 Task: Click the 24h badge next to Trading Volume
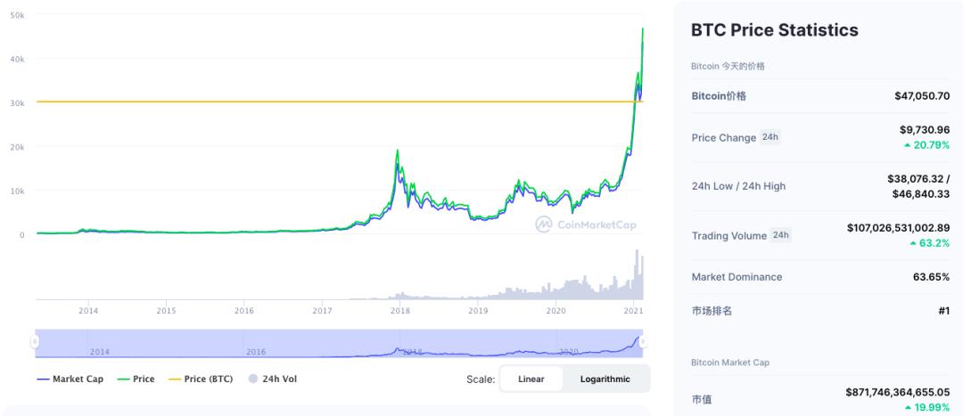pos(781,235)
